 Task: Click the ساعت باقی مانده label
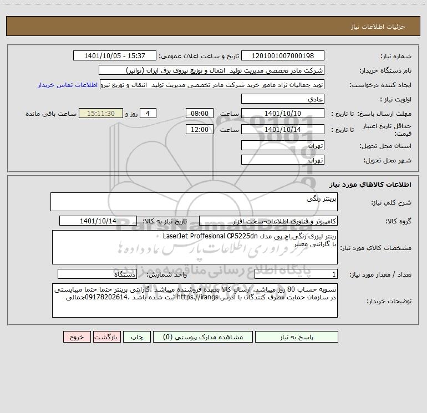(51, 114)
